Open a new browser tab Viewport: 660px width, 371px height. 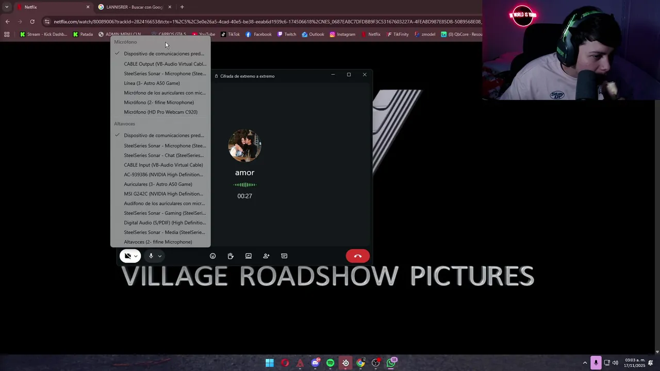[182, 7]
